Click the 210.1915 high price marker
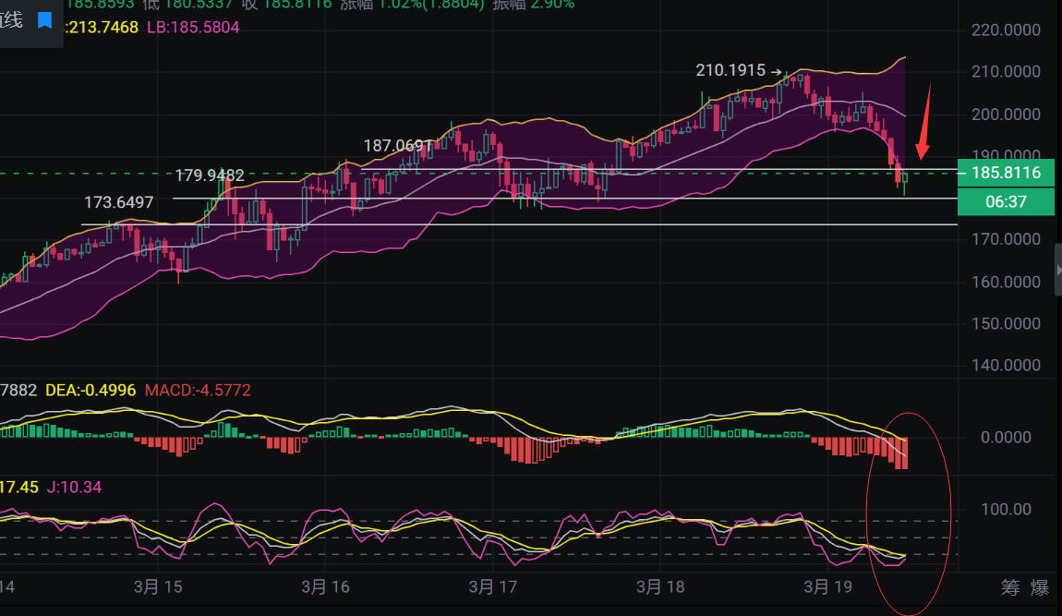 pyautogui.click(x=730, y=70)
